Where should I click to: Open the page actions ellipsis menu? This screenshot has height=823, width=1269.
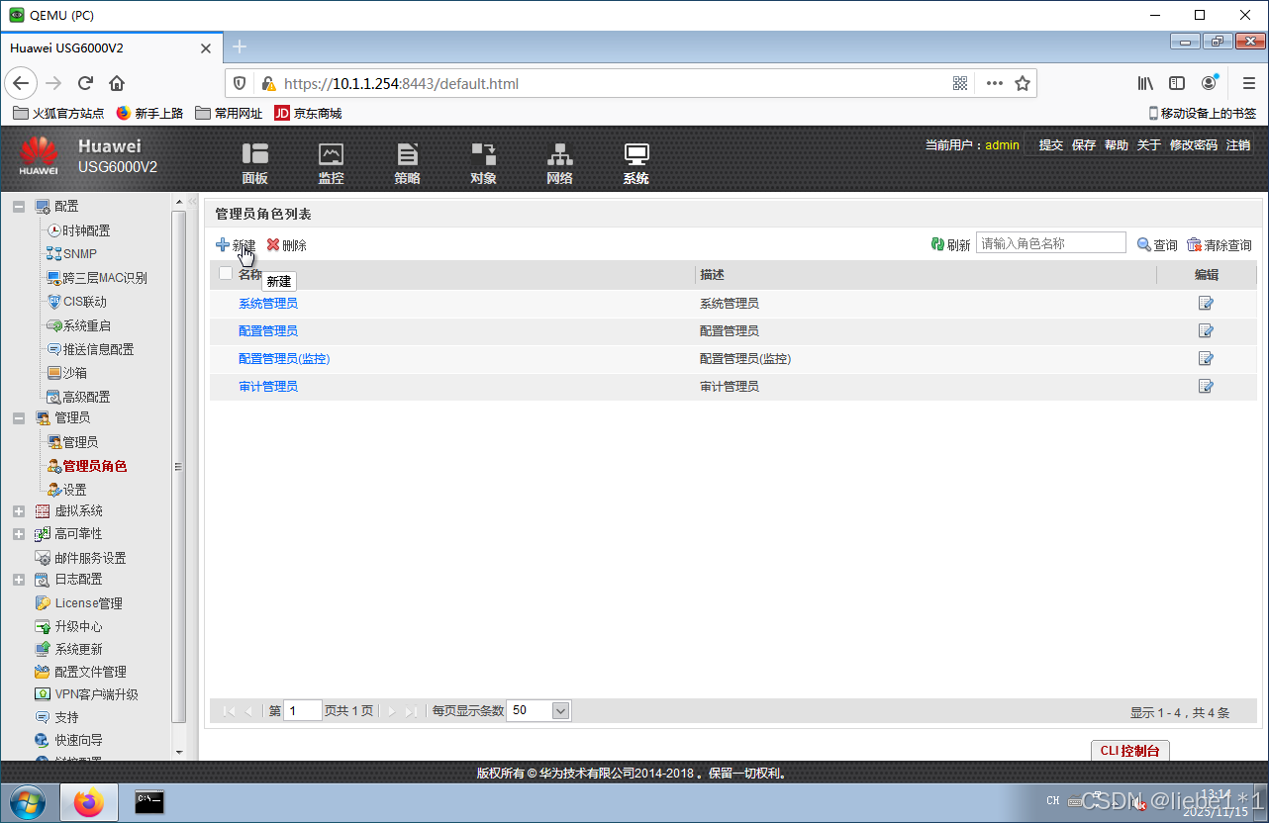994,83
